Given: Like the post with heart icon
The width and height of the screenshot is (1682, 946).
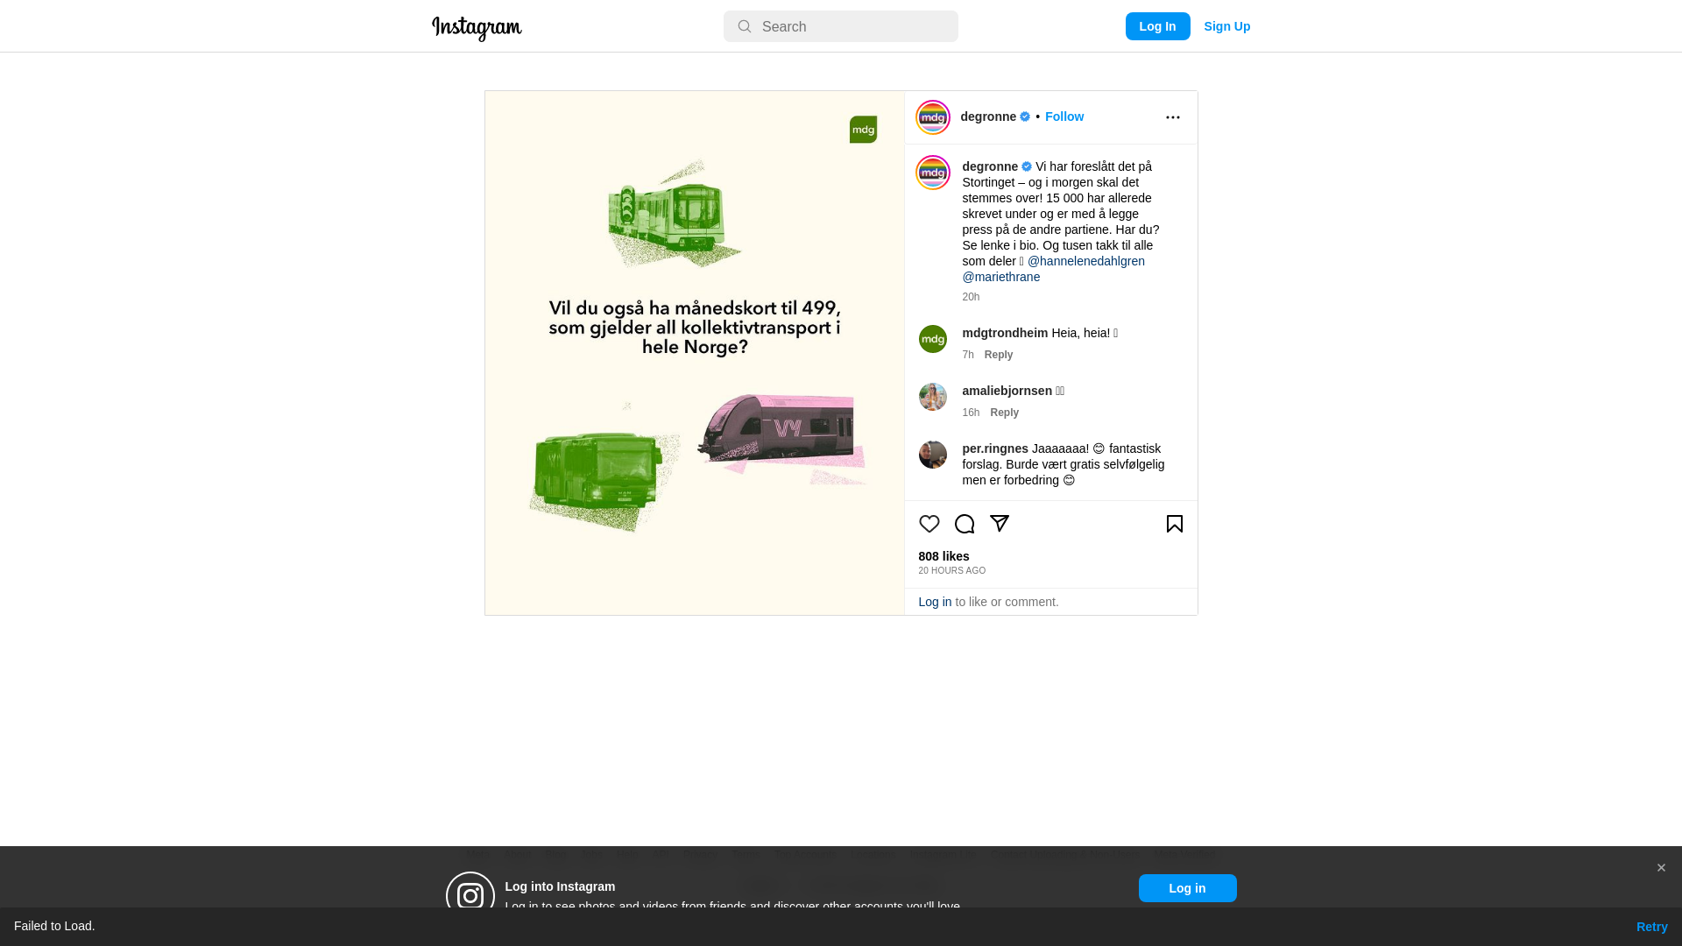Looking at the screenshot, I should [929, 524].
